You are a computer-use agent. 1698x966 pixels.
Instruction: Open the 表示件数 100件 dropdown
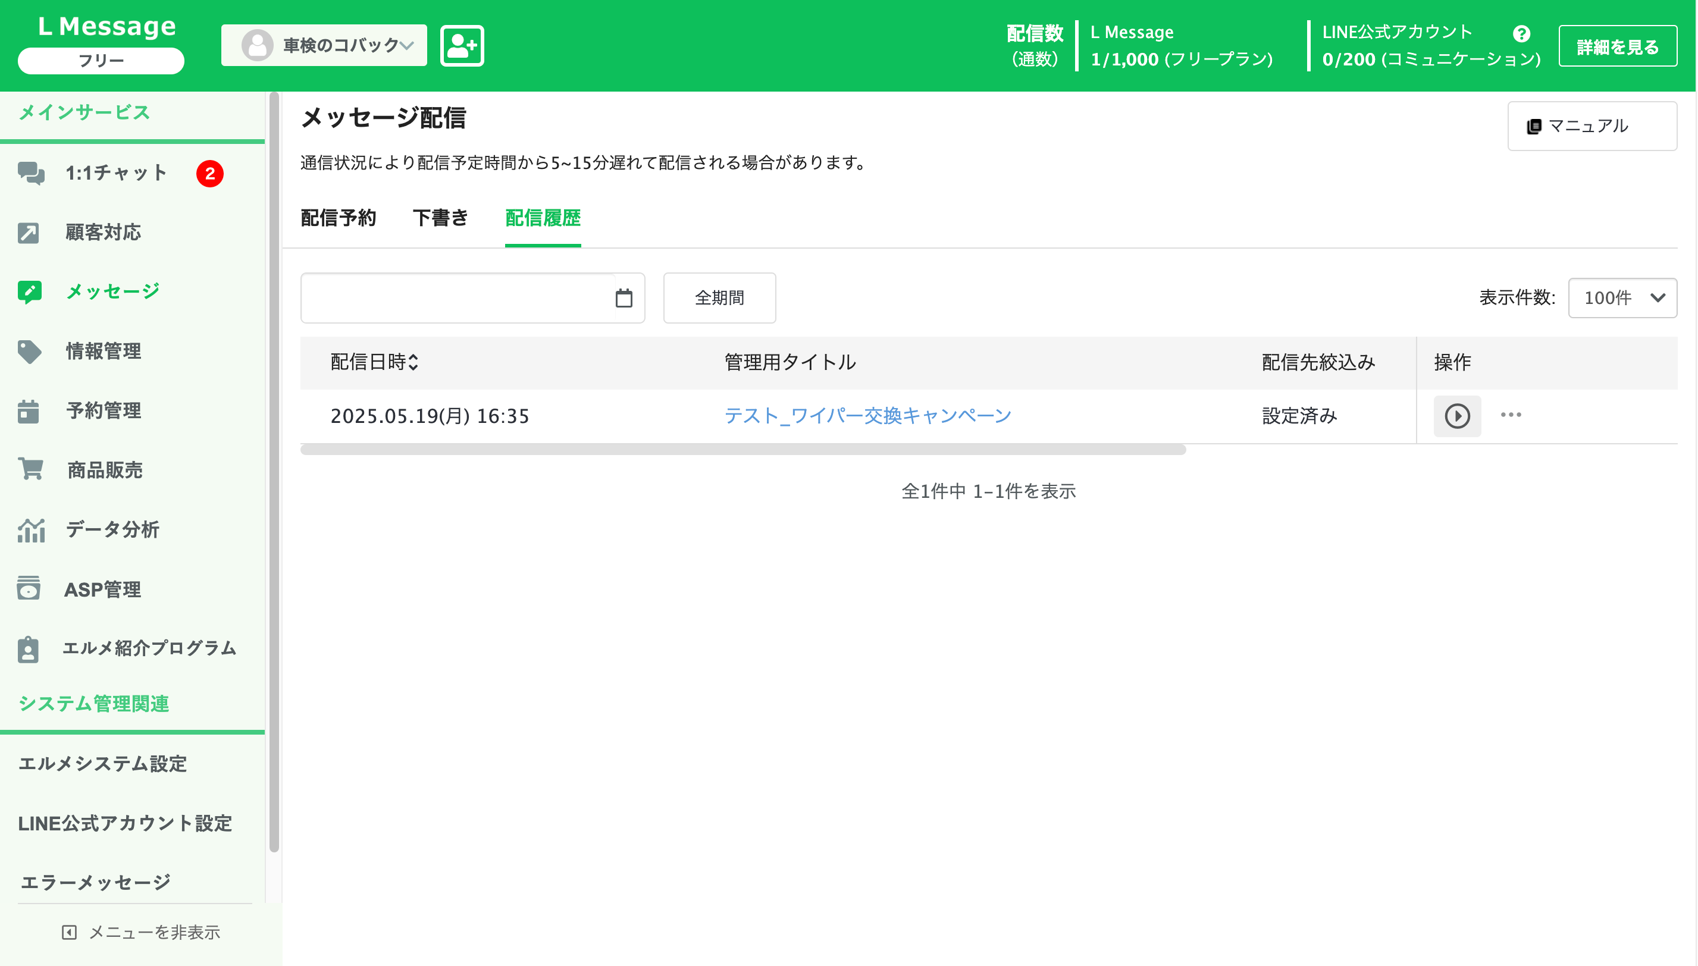(1622, 298)
